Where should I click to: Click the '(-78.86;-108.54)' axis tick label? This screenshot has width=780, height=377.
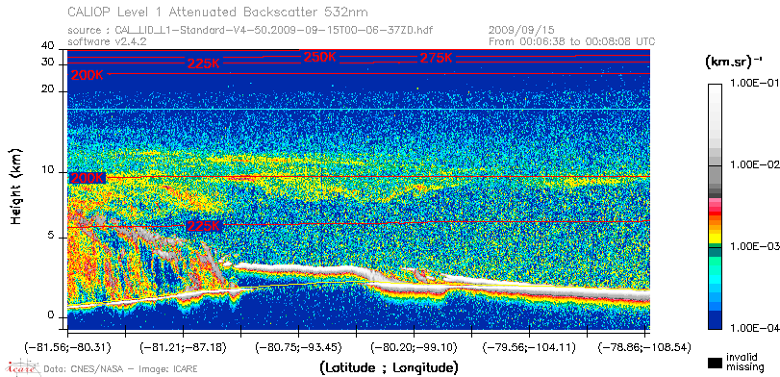644,347
